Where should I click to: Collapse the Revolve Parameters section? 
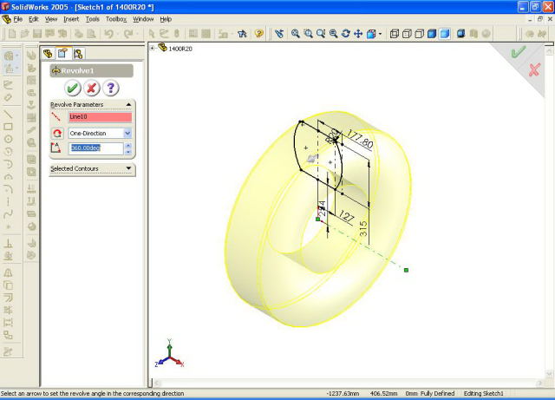point(128,104)
